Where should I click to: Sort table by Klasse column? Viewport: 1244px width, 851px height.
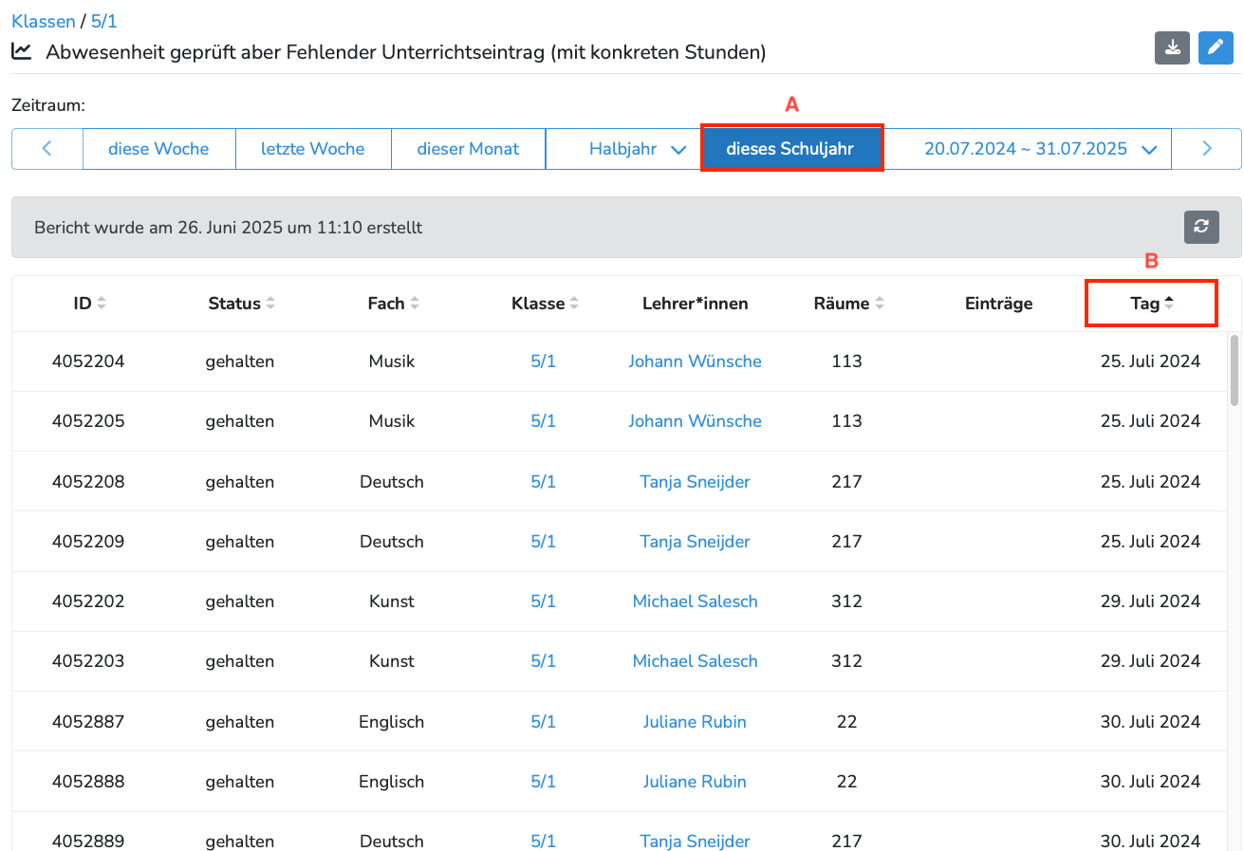tap(545, 304)
